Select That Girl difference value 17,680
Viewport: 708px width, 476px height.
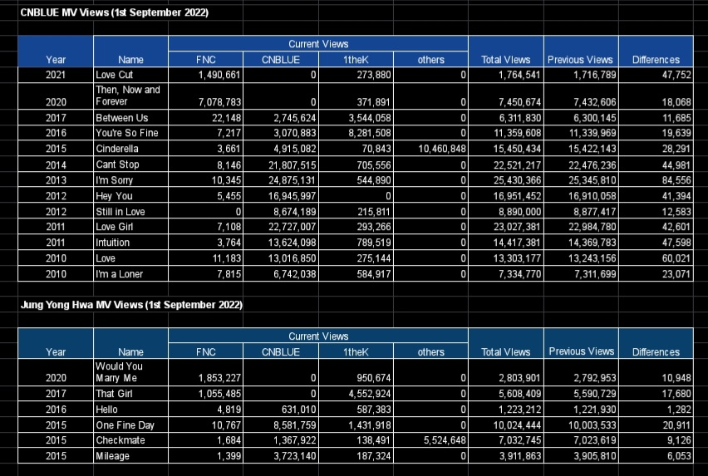tap(656, 394)
